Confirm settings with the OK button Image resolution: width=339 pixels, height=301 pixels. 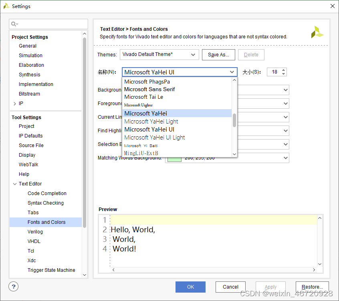point(190,287)
